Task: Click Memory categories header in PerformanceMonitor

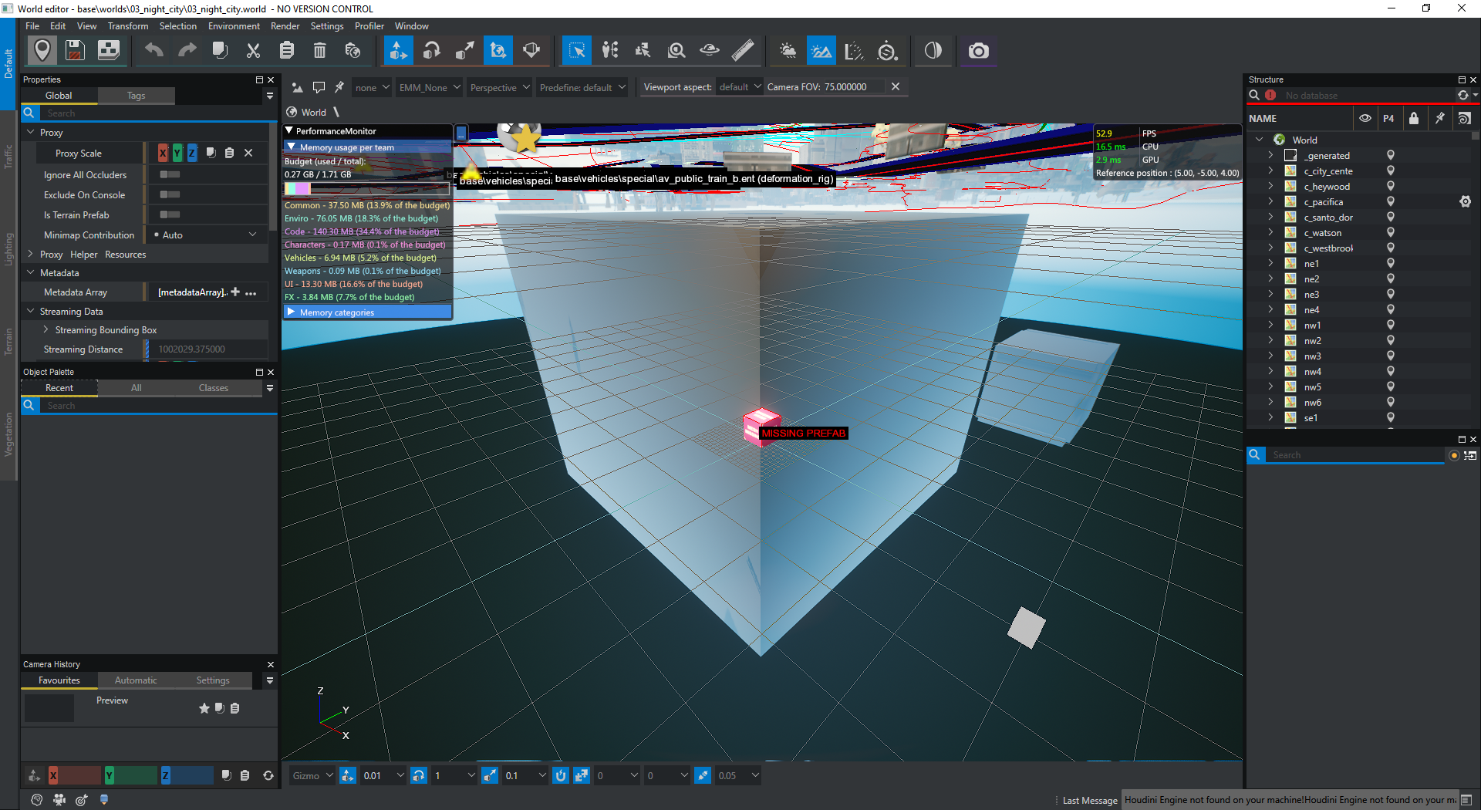Action: pos(367,312)
